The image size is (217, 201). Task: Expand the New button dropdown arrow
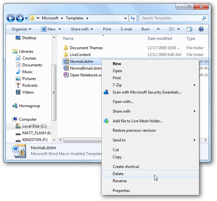point(60,29)
